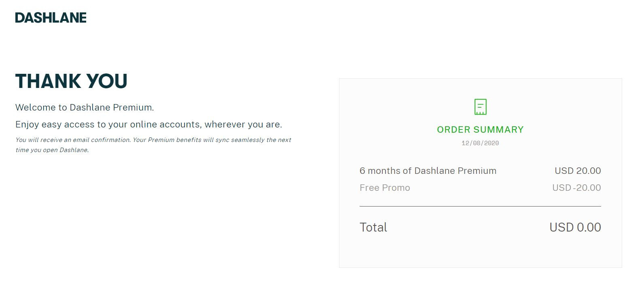The image size is (644, 288).
Task: Select the 6 months of Dashlane Premium item
Action: pyautogui.click(x=428, y=171)
